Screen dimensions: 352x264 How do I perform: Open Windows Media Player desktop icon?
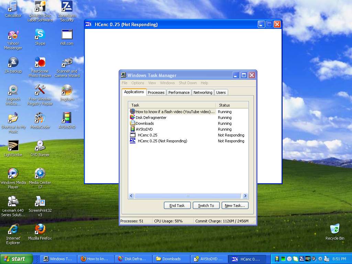click(13, 179)
